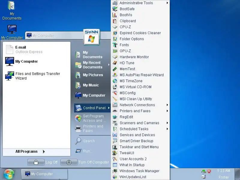Screen dimensions: 240x180
Task: Open Taskbar and Start Menu icon
Action: coord(115,147)
